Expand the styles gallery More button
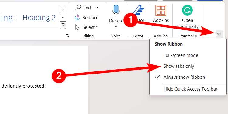 pyautogui.click(x=63, y=25)
